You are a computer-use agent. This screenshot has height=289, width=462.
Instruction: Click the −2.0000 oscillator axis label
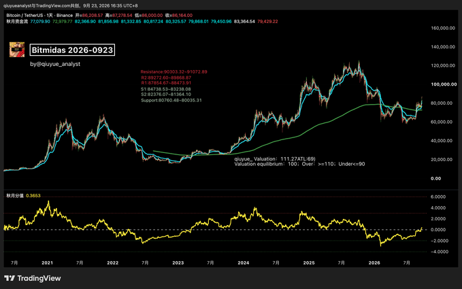pos(438,241)
